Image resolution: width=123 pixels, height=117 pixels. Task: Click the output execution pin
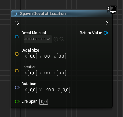coord(106,23)
